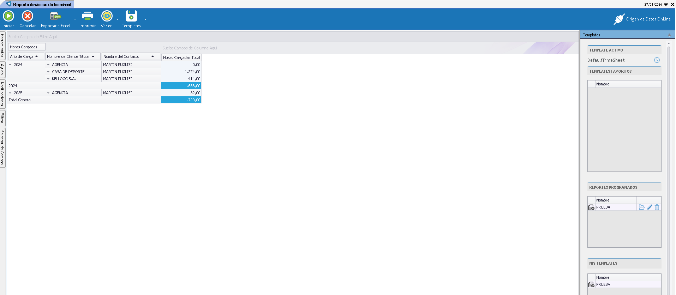Edit scheduled report PRUEBA with pencil icon
The image size is (676, 295).
pyautogui.click(x=649, y=207)
